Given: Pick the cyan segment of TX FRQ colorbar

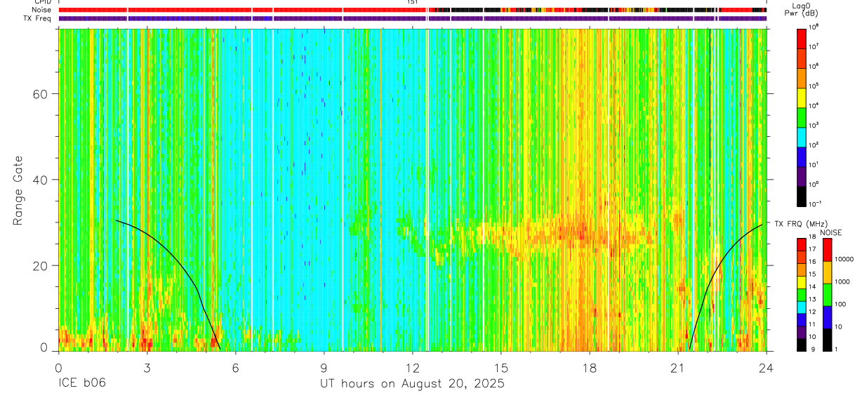Looking at the screenshot, I should click(802, 307).
